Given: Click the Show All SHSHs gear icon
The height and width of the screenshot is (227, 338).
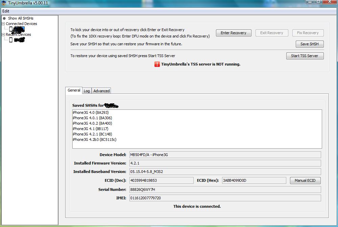Looking at the screenshot, I should click(4, 18).
